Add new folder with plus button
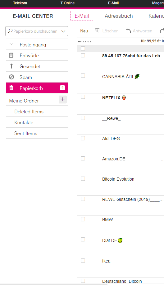The image size is (164, 289). (x=62, y=100)
